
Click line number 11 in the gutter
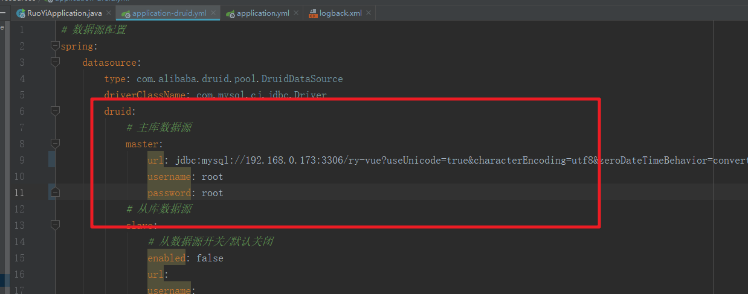[19, 193]
